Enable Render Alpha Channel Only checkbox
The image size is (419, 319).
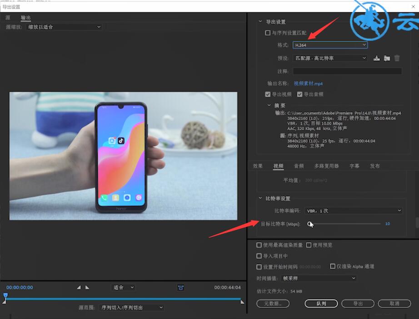coord(332,266)
